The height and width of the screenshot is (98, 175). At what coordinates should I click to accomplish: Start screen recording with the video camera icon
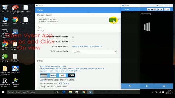[152, 9]
